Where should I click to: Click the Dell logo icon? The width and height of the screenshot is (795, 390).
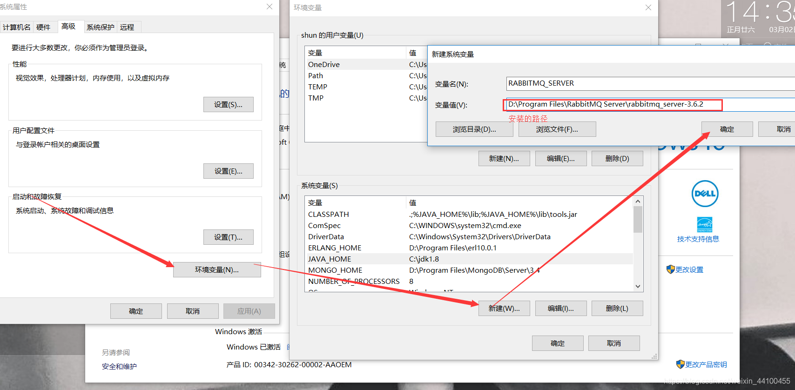(x=705, y=194)
